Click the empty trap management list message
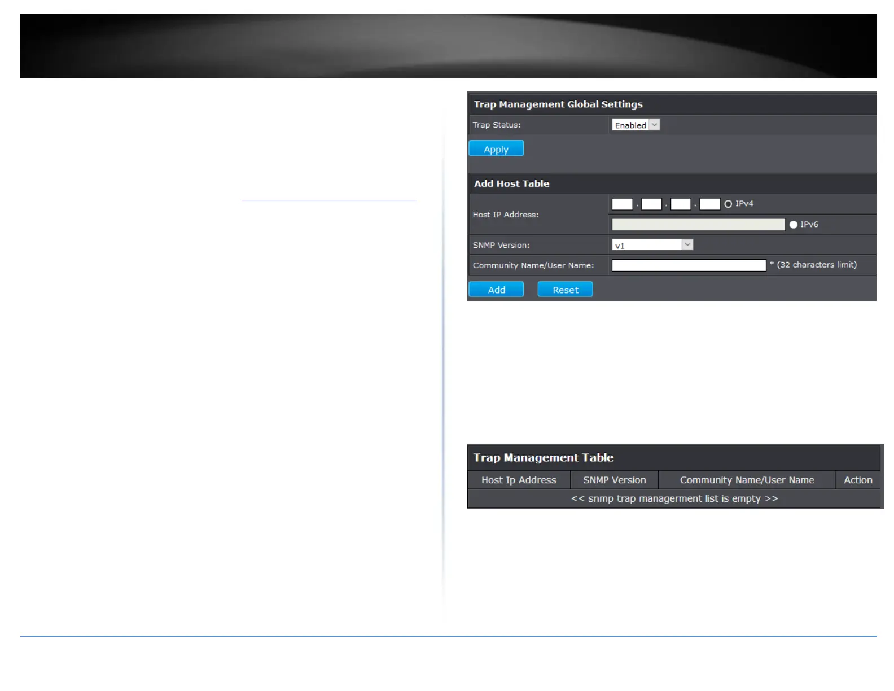894x691 pixels. pos(674,498)
